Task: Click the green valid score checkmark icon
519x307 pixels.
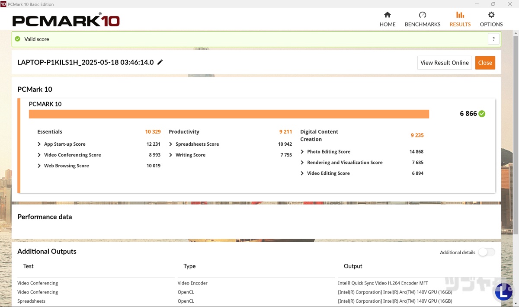Action: [x=18, y=39]
